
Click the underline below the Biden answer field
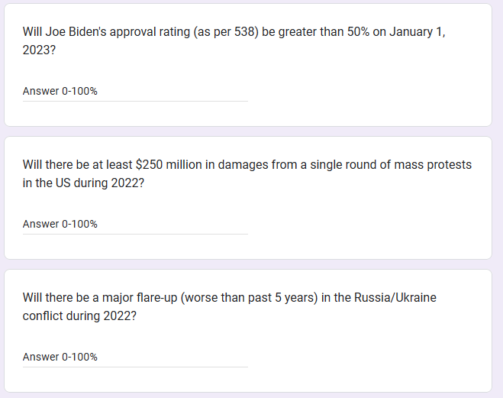click(x=135, y=101)
